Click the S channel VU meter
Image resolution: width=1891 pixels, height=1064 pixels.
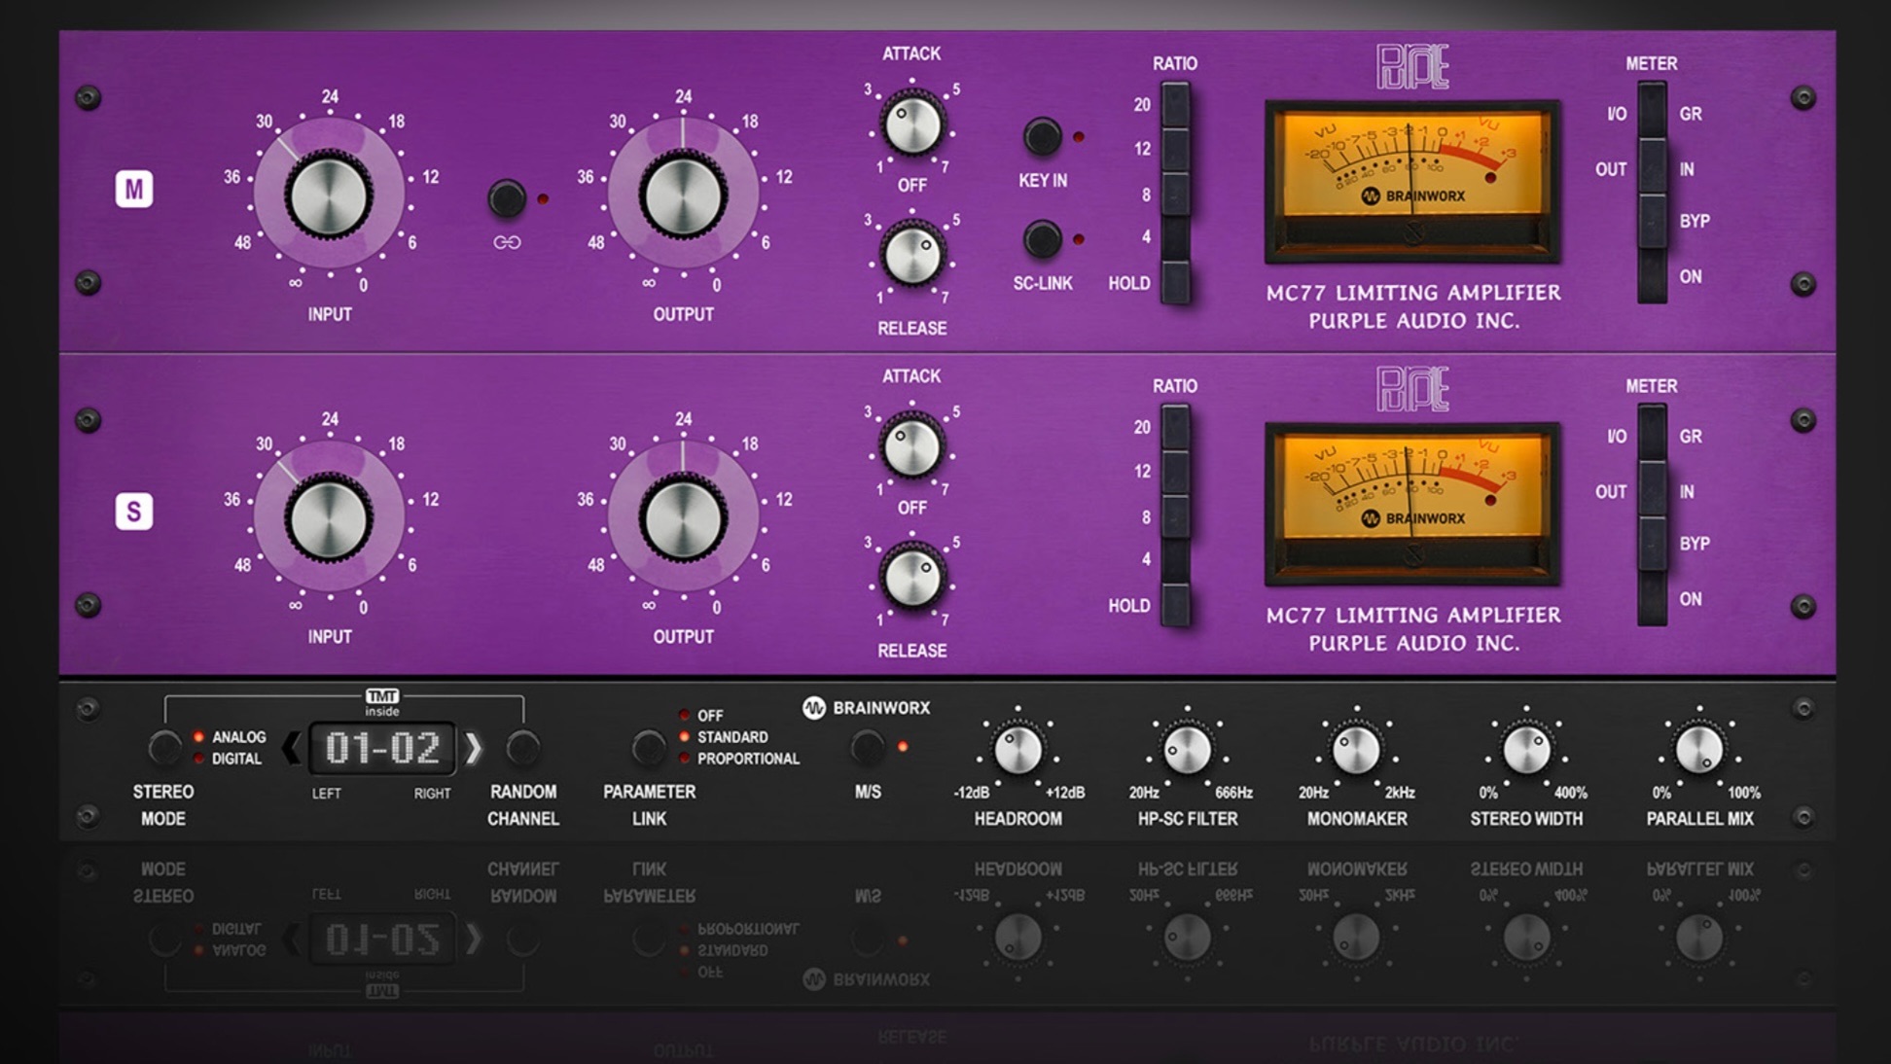1412,505
